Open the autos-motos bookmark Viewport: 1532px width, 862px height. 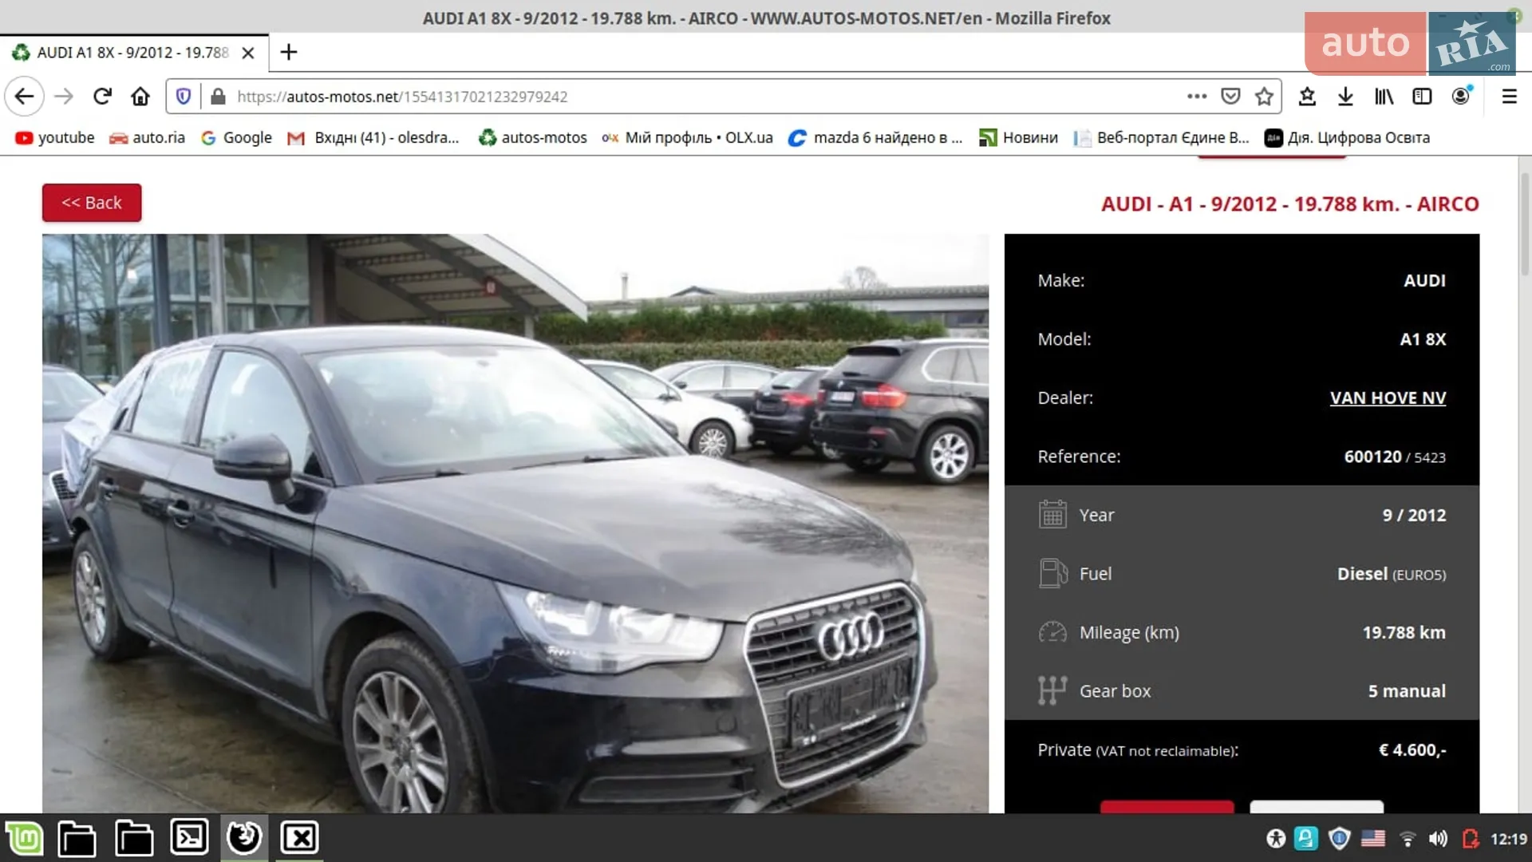(533, 138)
